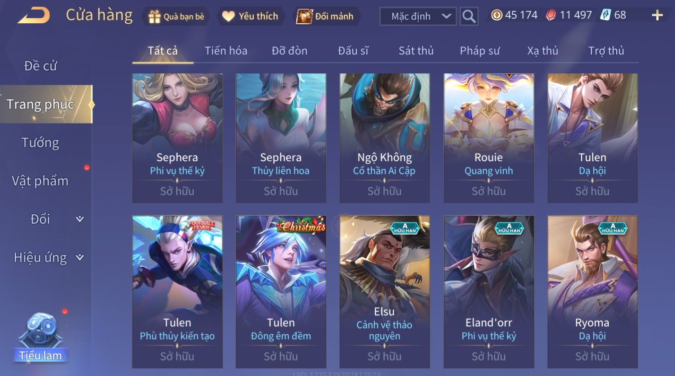Switch to the Pháp sư tab
The image size is (675, 376).
(x=479, y=51)
